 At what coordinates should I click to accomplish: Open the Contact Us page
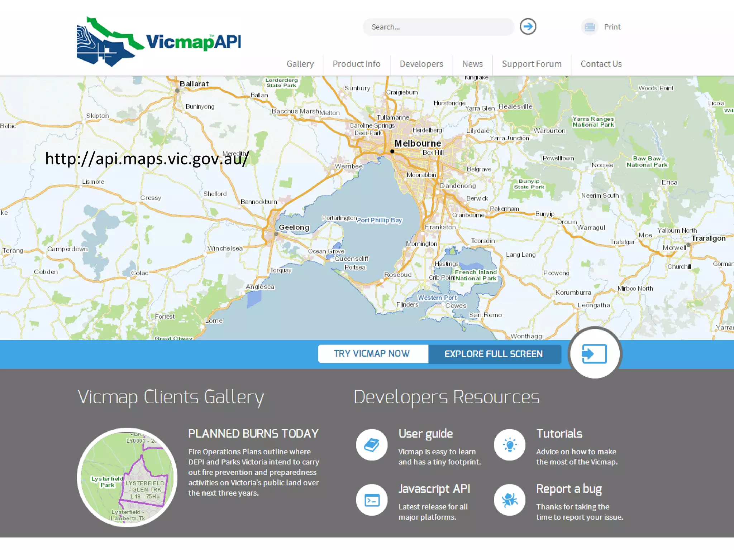[601, 64]
